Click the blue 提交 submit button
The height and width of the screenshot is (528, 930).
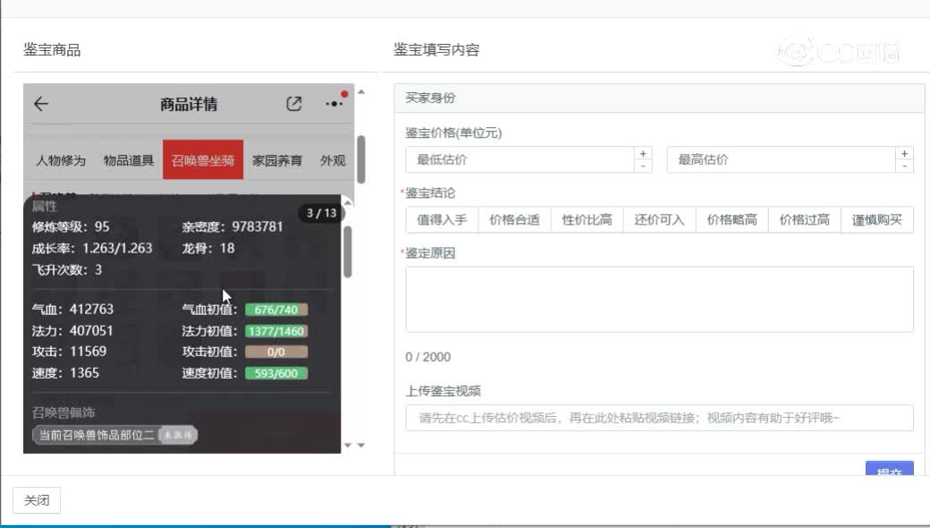coord(889,472)
